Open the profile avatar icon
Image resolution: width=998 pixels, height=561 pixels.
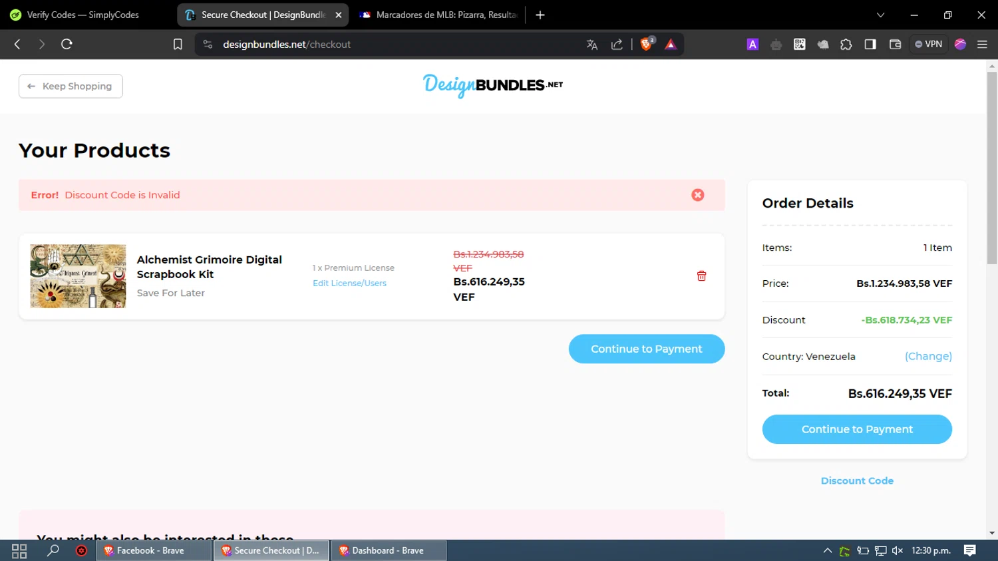pos(960,44)
